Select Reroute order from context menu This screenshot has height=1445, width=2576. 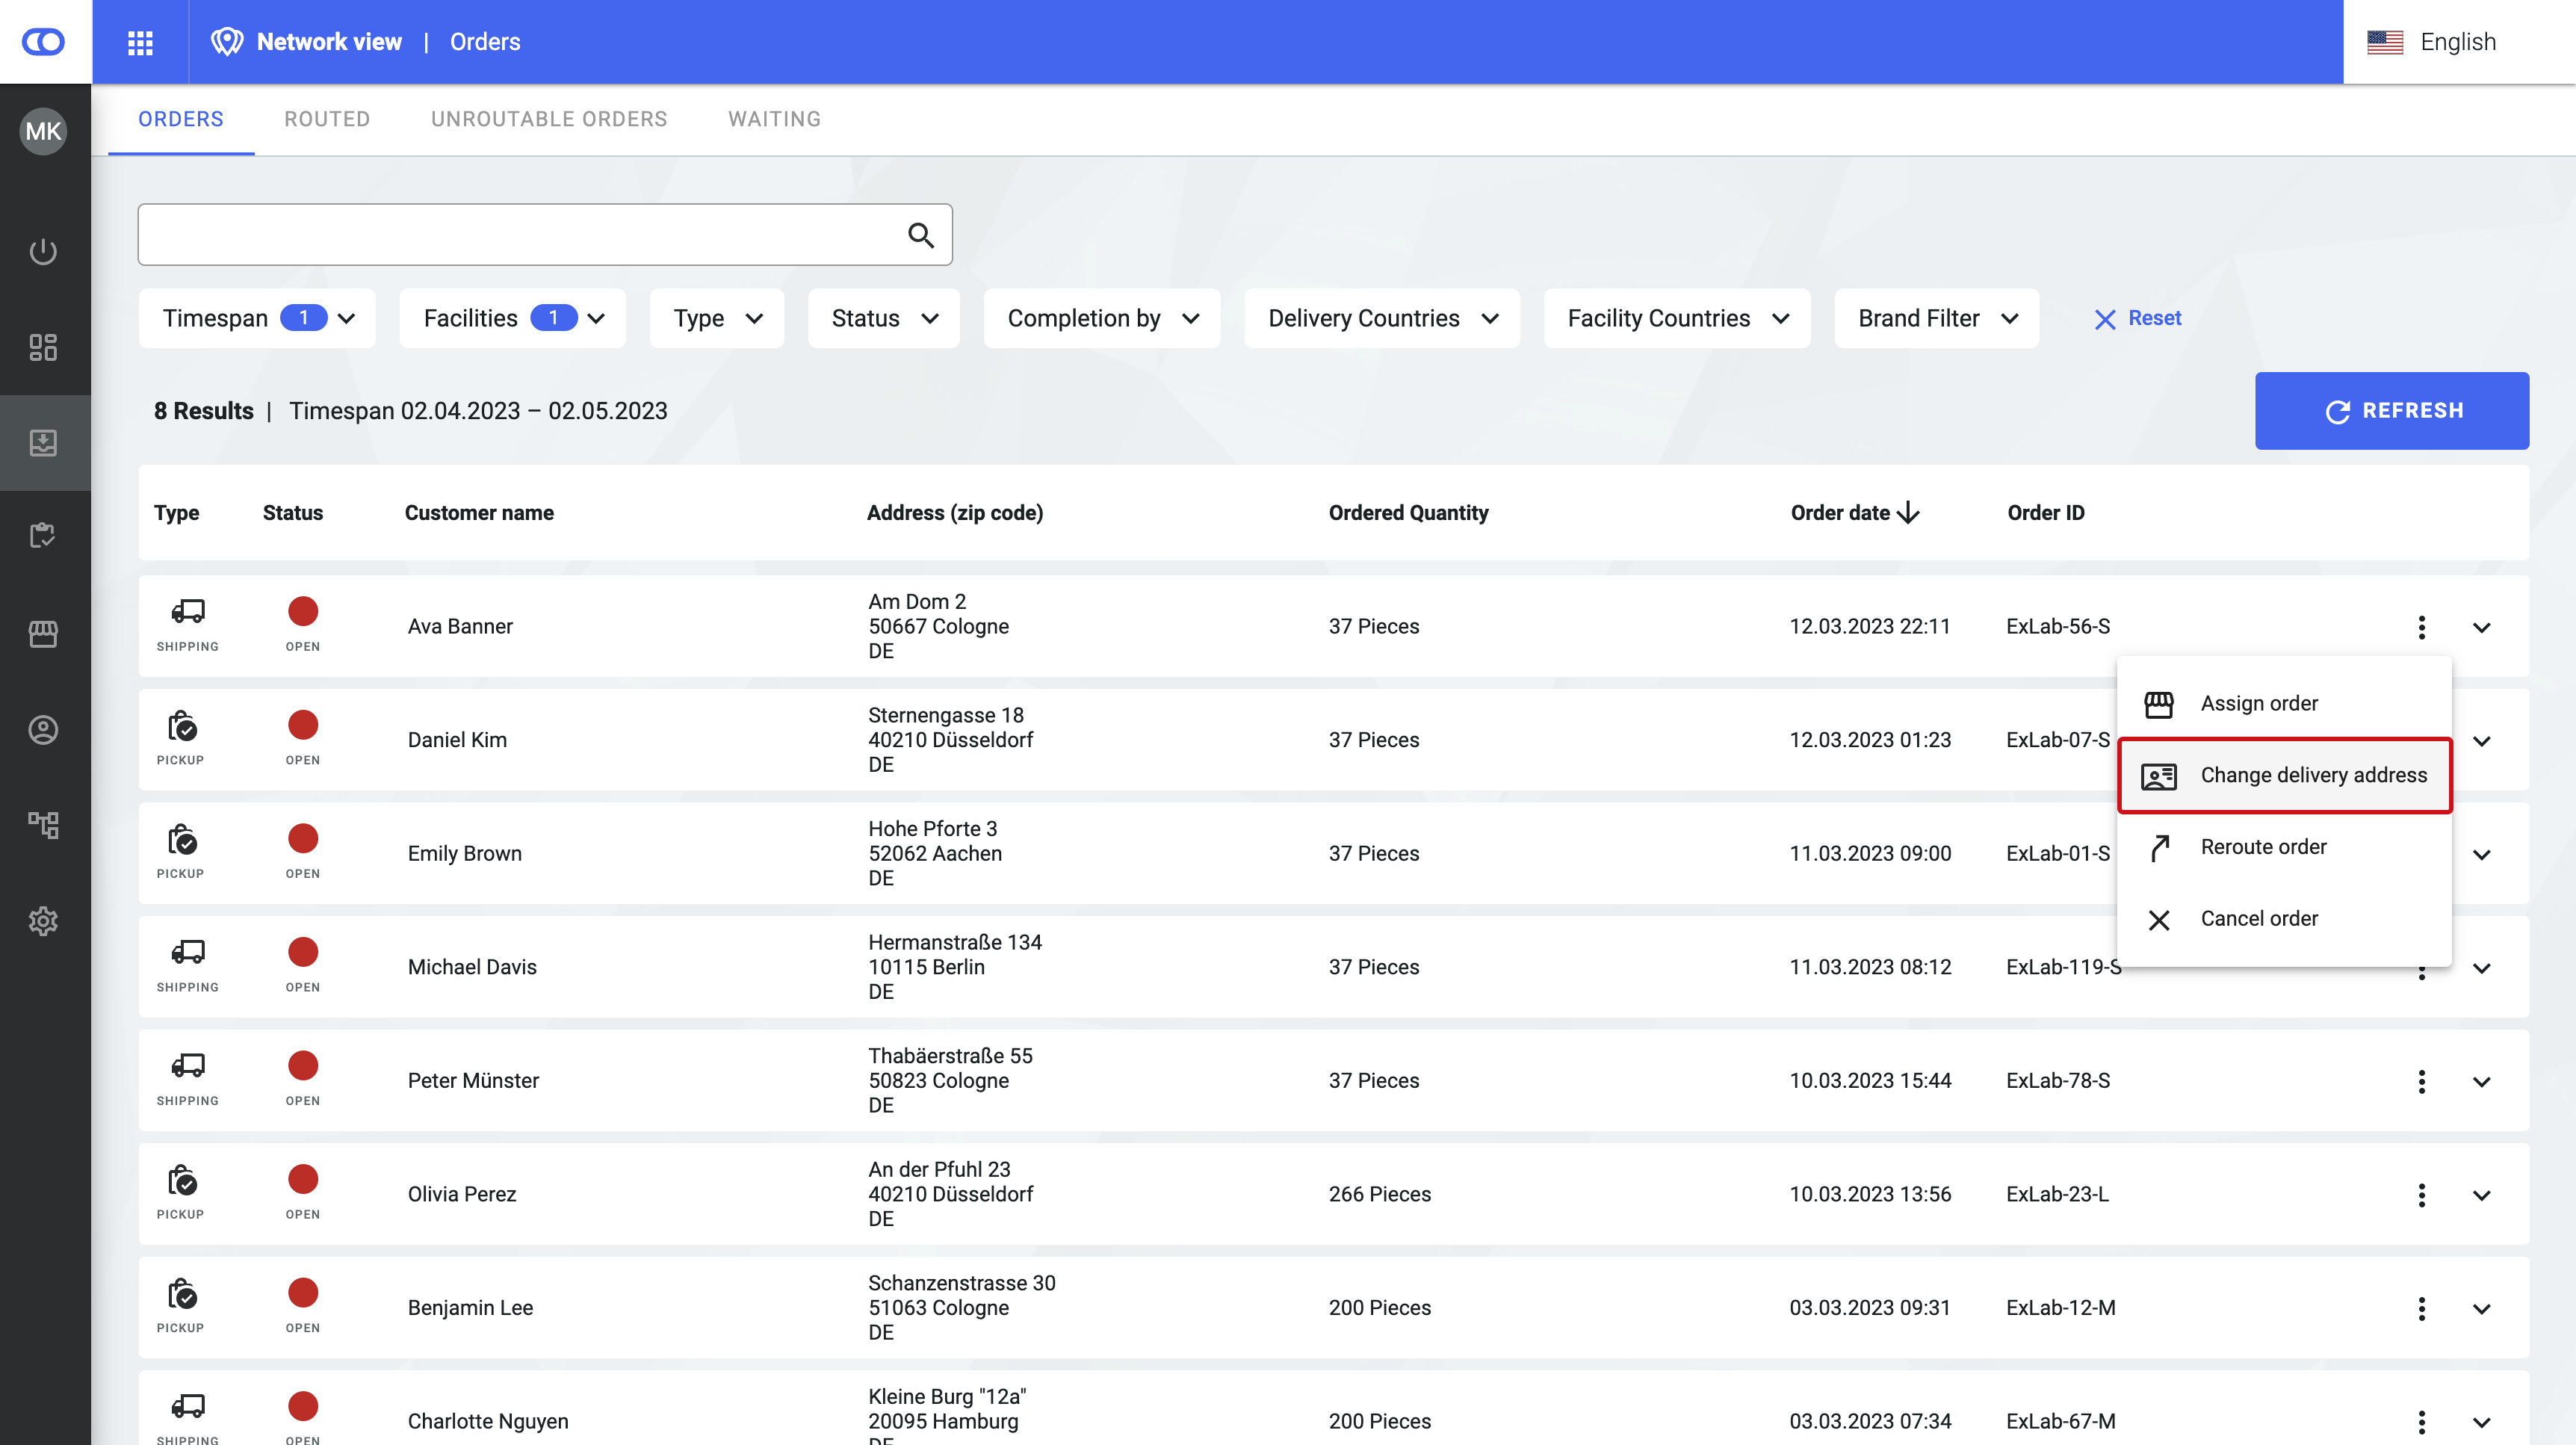point(2263,847)
